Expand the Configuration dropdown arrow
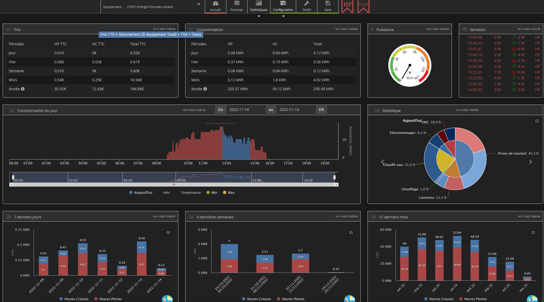This screenshot has width=544, height=302. (283, 16)
